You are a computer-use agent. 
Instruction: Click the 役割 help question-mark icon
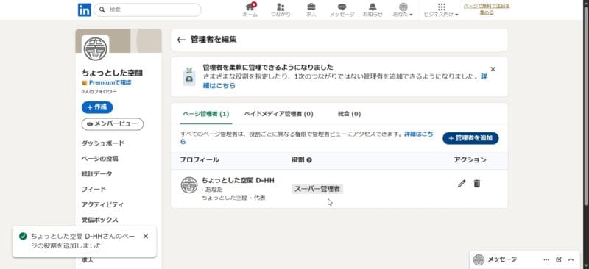pos(309,160)
